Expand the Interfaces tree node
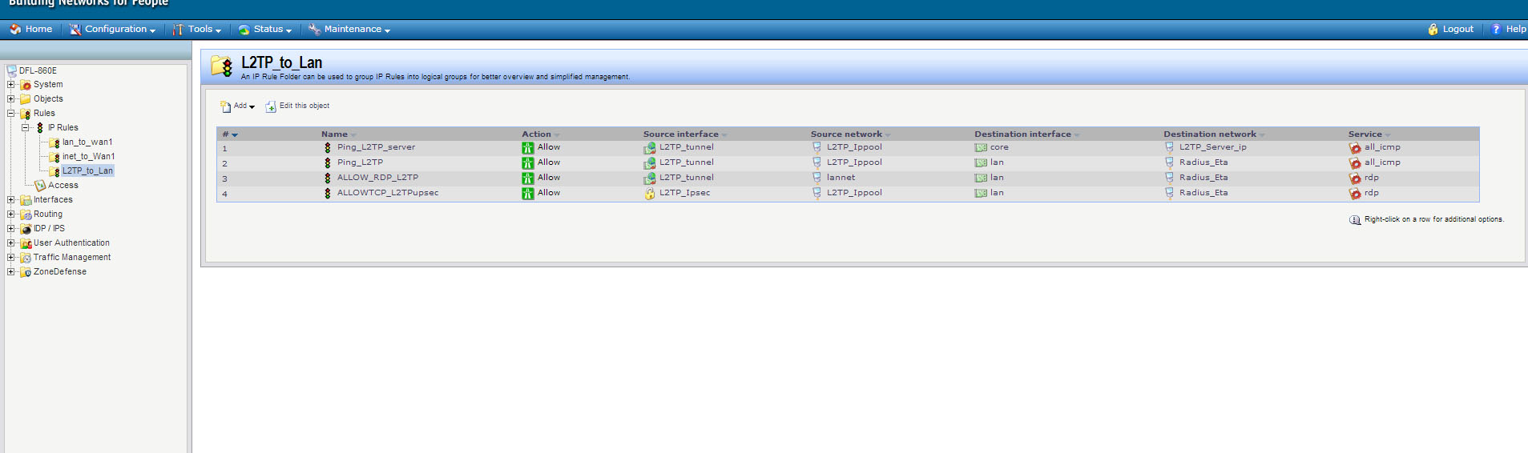1528x453 pixels. point(11,199)
